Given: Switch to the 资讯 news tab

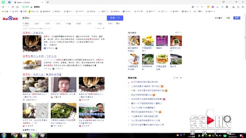Looking at the screenshot, I should point(58,23).
